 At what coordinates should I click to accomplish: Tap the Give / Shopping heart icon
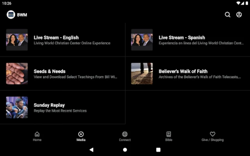coord(212,134)
